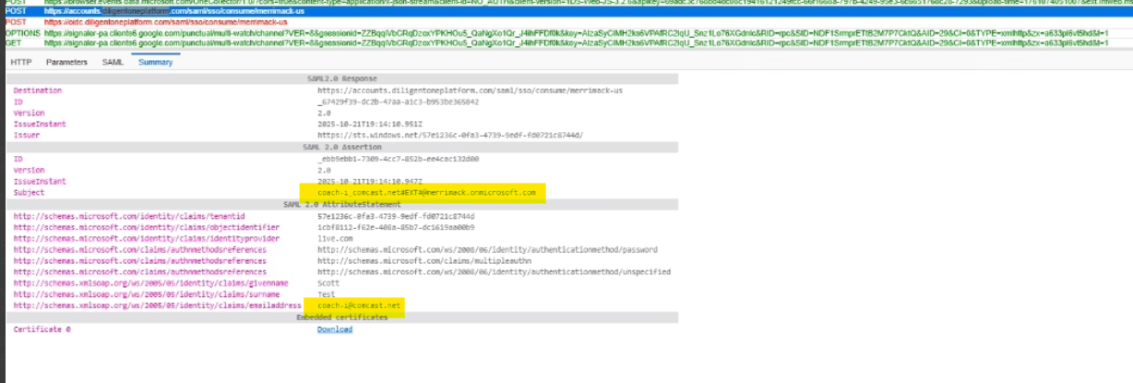Viewport: 1133px width, 383px height.
Task: Open the Parameters tab
Action: click(67, 62)
